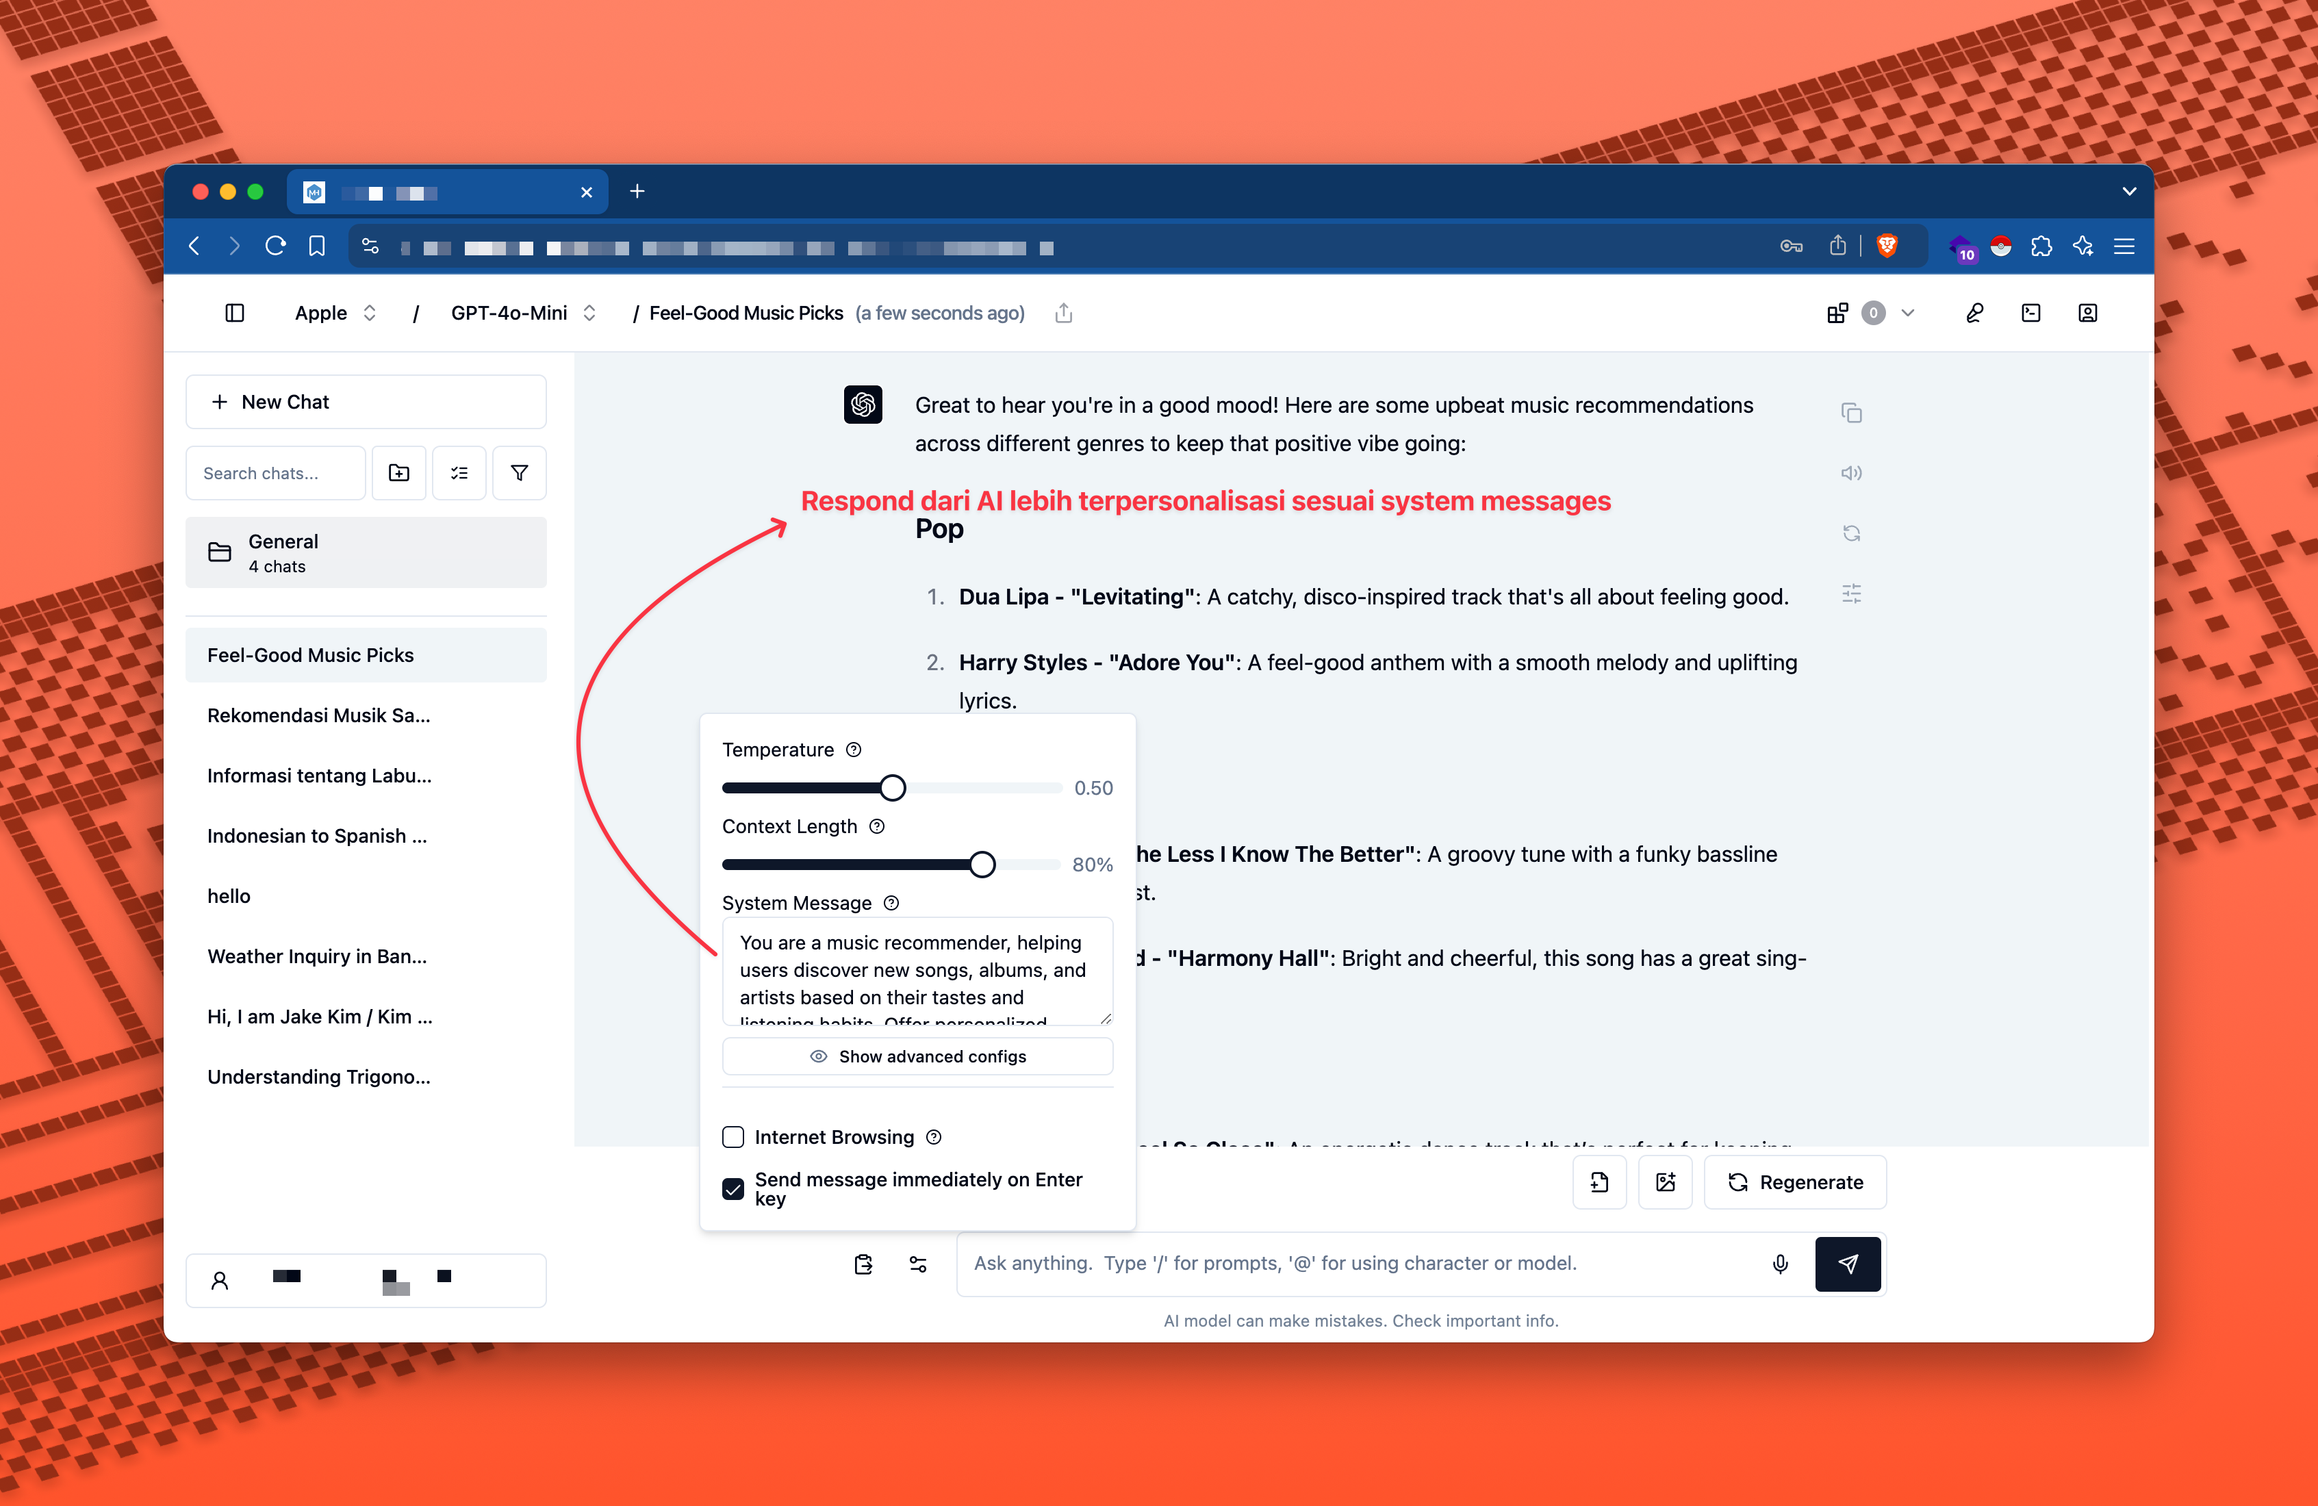Enable multi-select chats checklist icon
The image size is (2318, 1506).
[460, 474]
